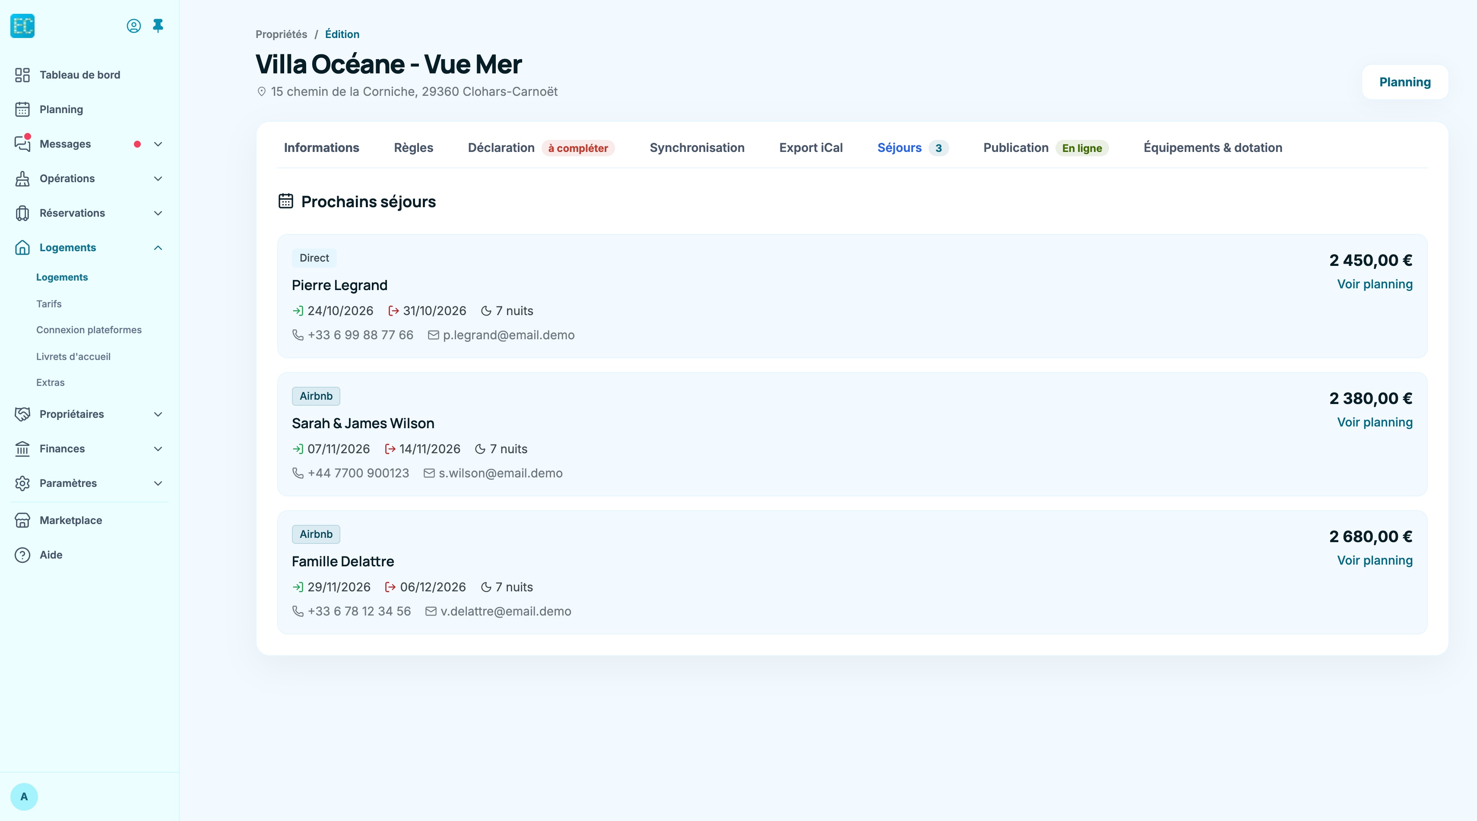Expand the Messages submenu chevron
The height and width of the screenshot is (821, 1477).
158,144
